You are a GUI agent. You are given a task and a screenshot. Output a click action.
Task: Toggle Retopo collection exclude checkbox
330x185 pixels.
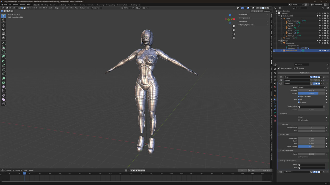(x=318, y=41)
